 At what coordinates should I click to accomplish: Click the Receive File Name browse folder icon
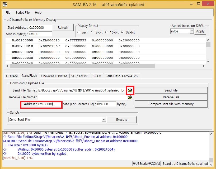130,97
